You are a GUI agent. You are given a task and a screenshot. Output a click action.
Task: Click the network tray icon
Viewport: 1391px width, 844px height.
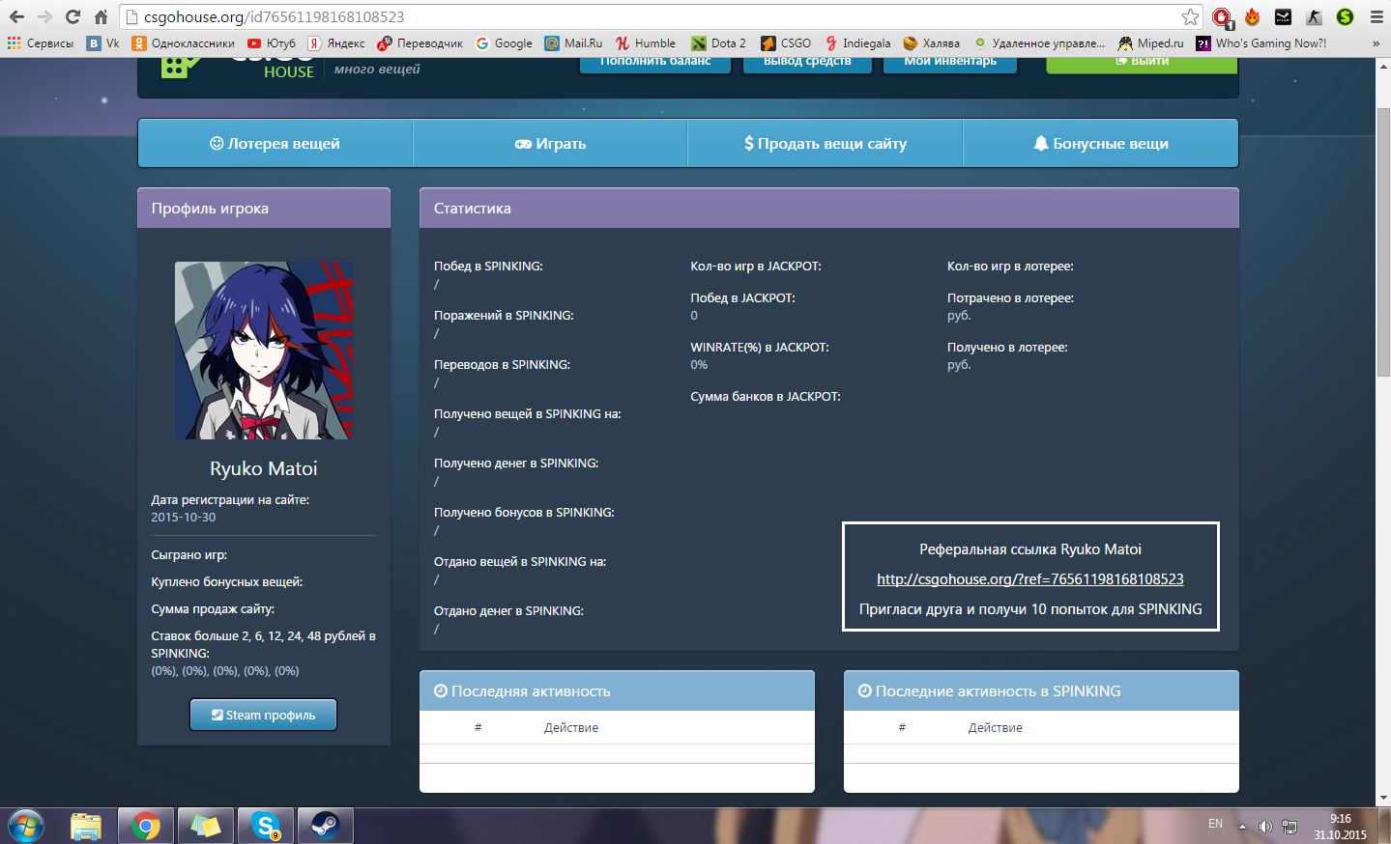[x=1290, y=827]
